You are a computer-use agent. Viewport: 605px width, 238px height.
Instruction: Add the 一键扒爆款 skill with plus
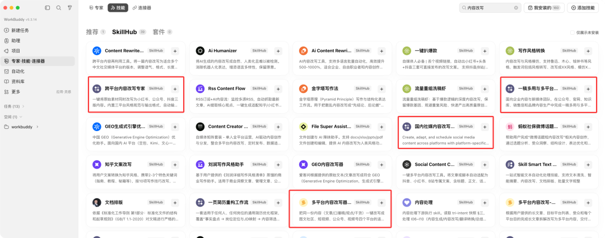[485, 50]
